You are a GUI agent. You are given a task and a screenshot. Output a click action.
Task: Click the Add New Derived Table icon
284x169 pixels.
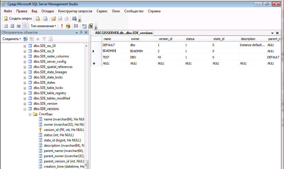[91, 26]
